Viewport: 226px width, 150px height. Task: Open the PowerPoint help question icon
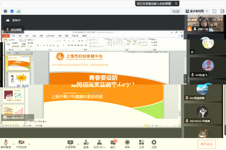pos(182,36)
